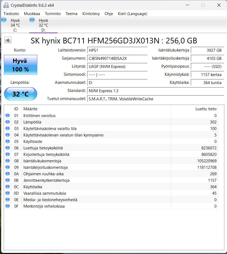Open the Muokkaa menu
The height and width of the screenshot is (254, 227).
pos(32,14)
